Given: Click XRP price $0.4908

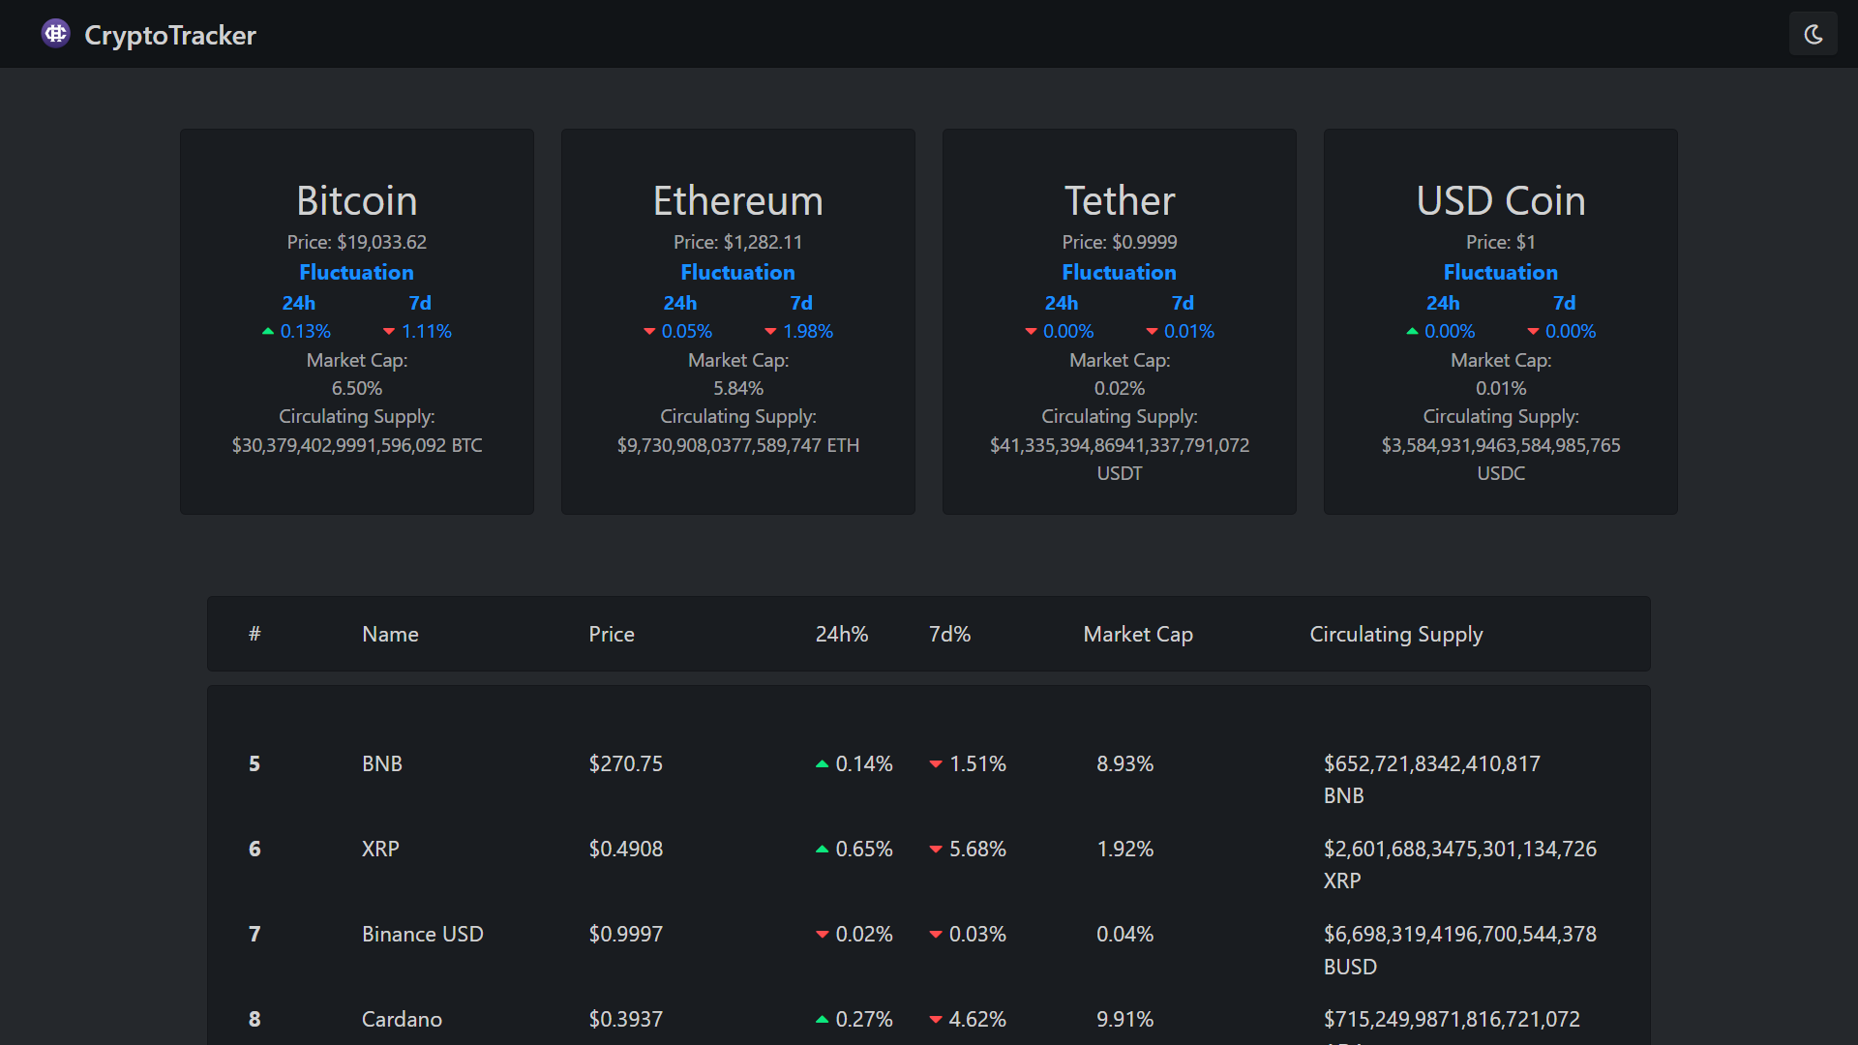Looking at the screenshot, I should pyautogui.click(x=626, y=849).
